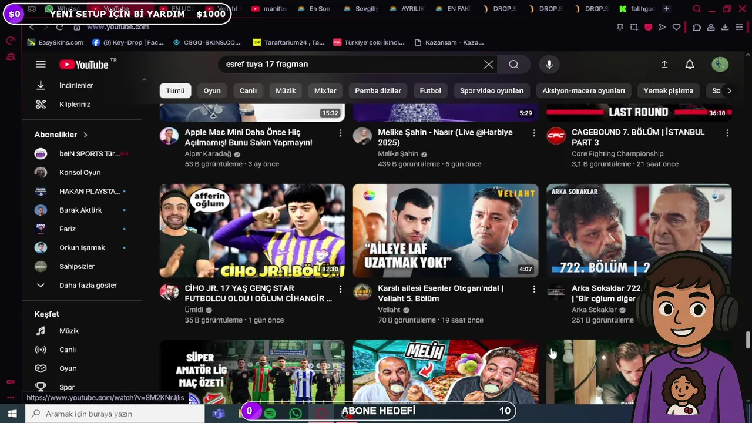Open the Create upload icon
This screenshot has height=423, width=752.
point(664,64)
